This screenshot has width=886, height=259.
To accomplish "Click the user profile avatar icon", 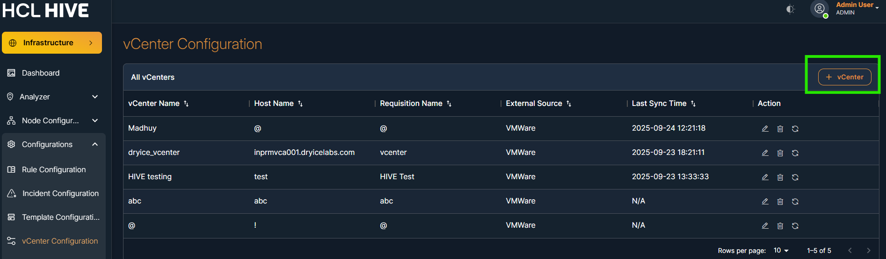I will (x=819, y=8).
